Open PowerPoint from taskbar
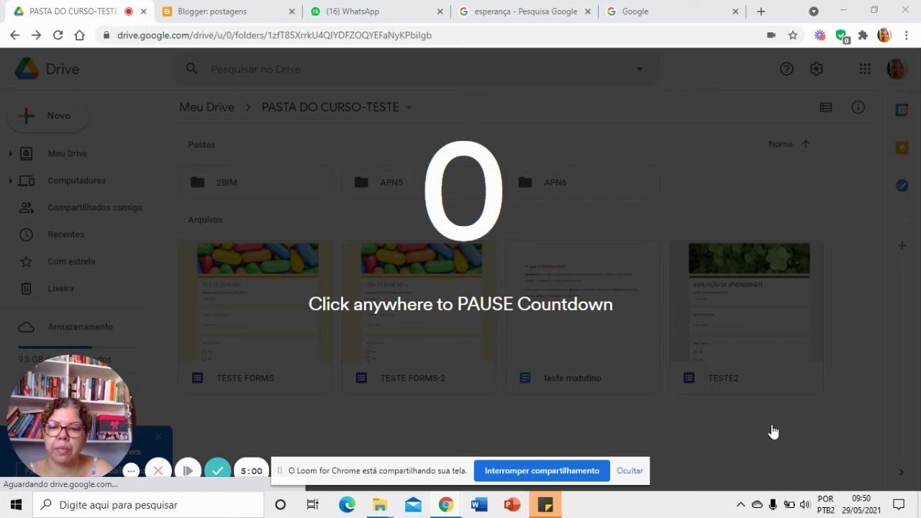921x518 pixels. click(x=512, y=505)
